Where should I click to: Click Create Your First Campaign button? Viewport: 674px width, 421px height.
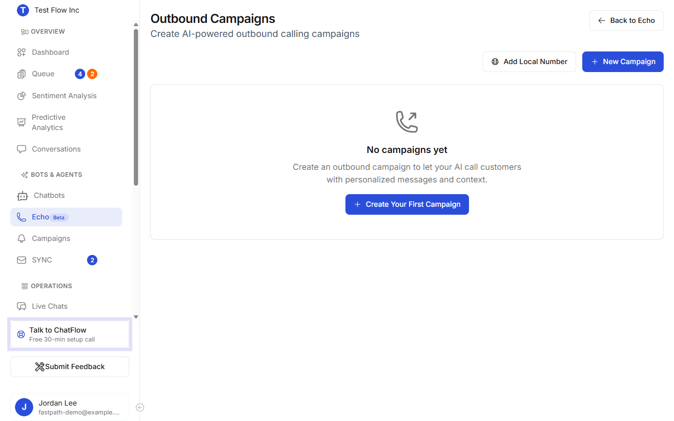pos(407,204)
